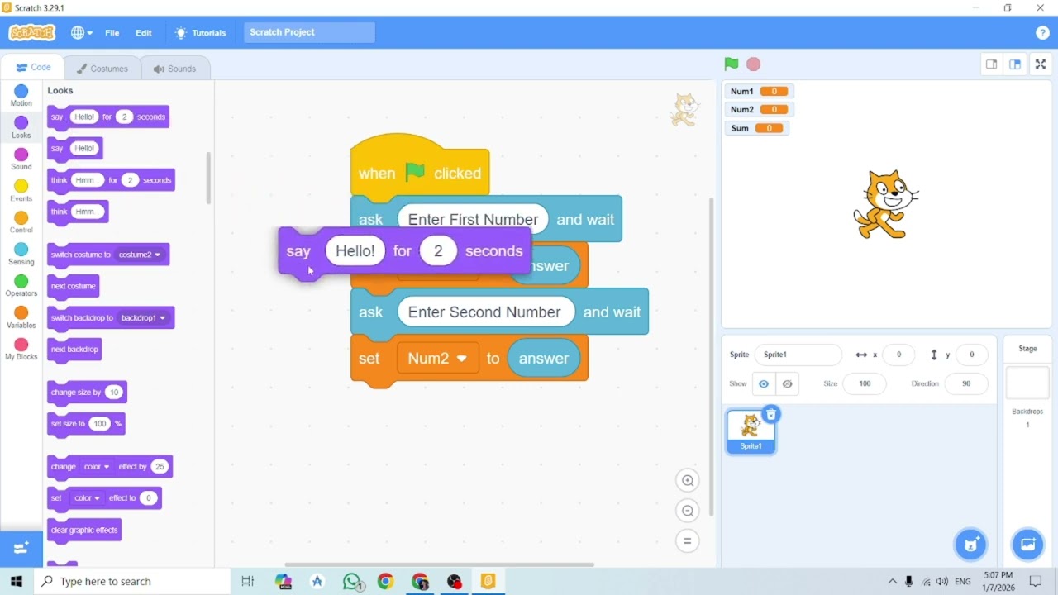Select the Motion block category
The image size is (1058, 595).
click(21, 96)
